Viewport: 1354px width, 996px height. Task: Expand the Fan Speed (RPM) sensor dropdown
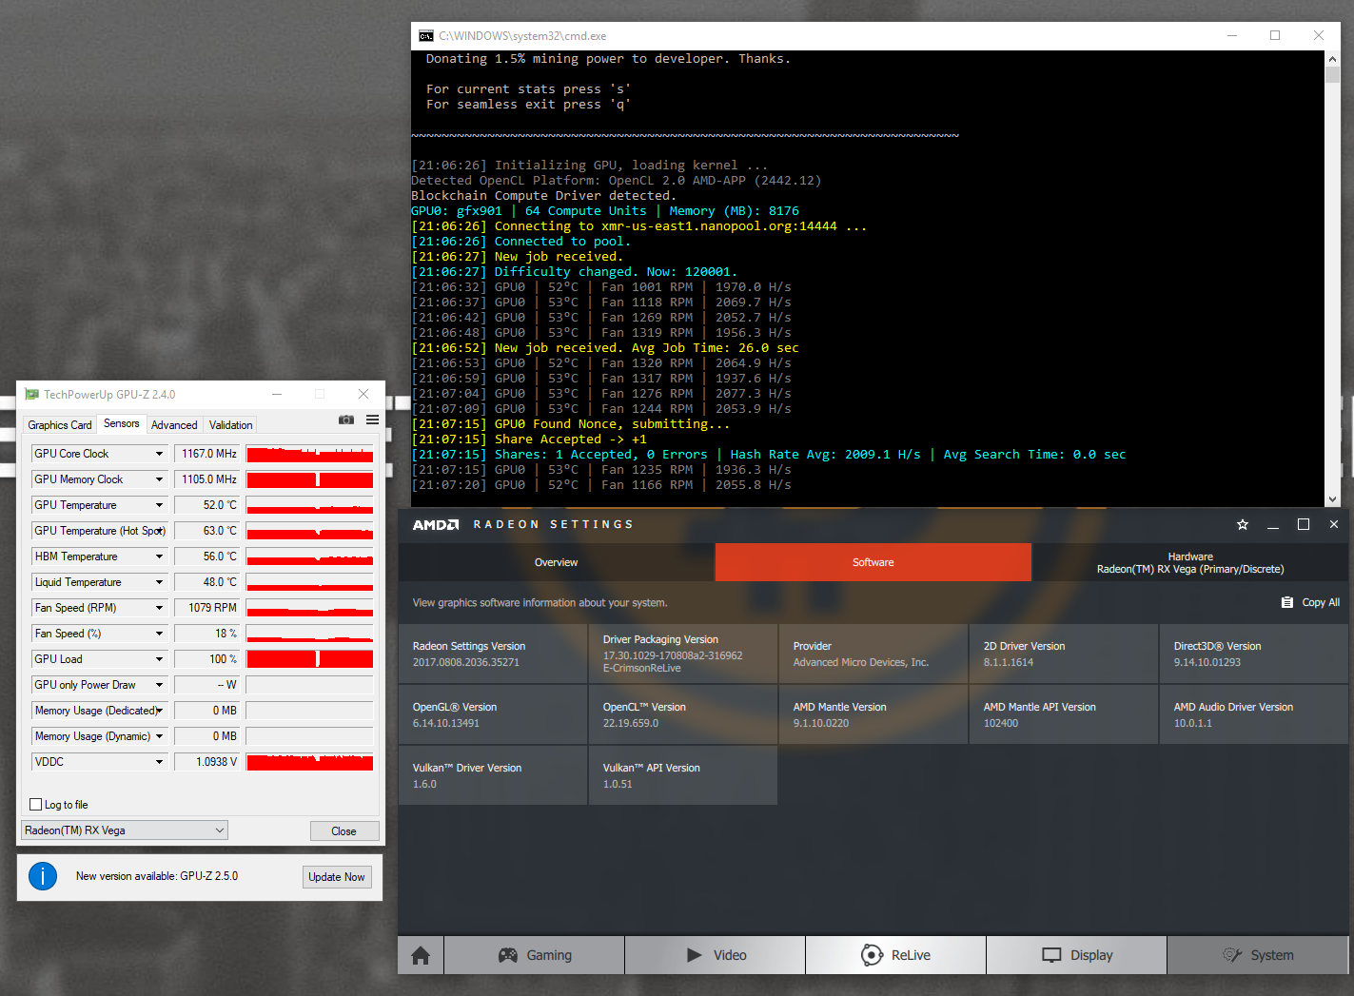click(159, 608)
